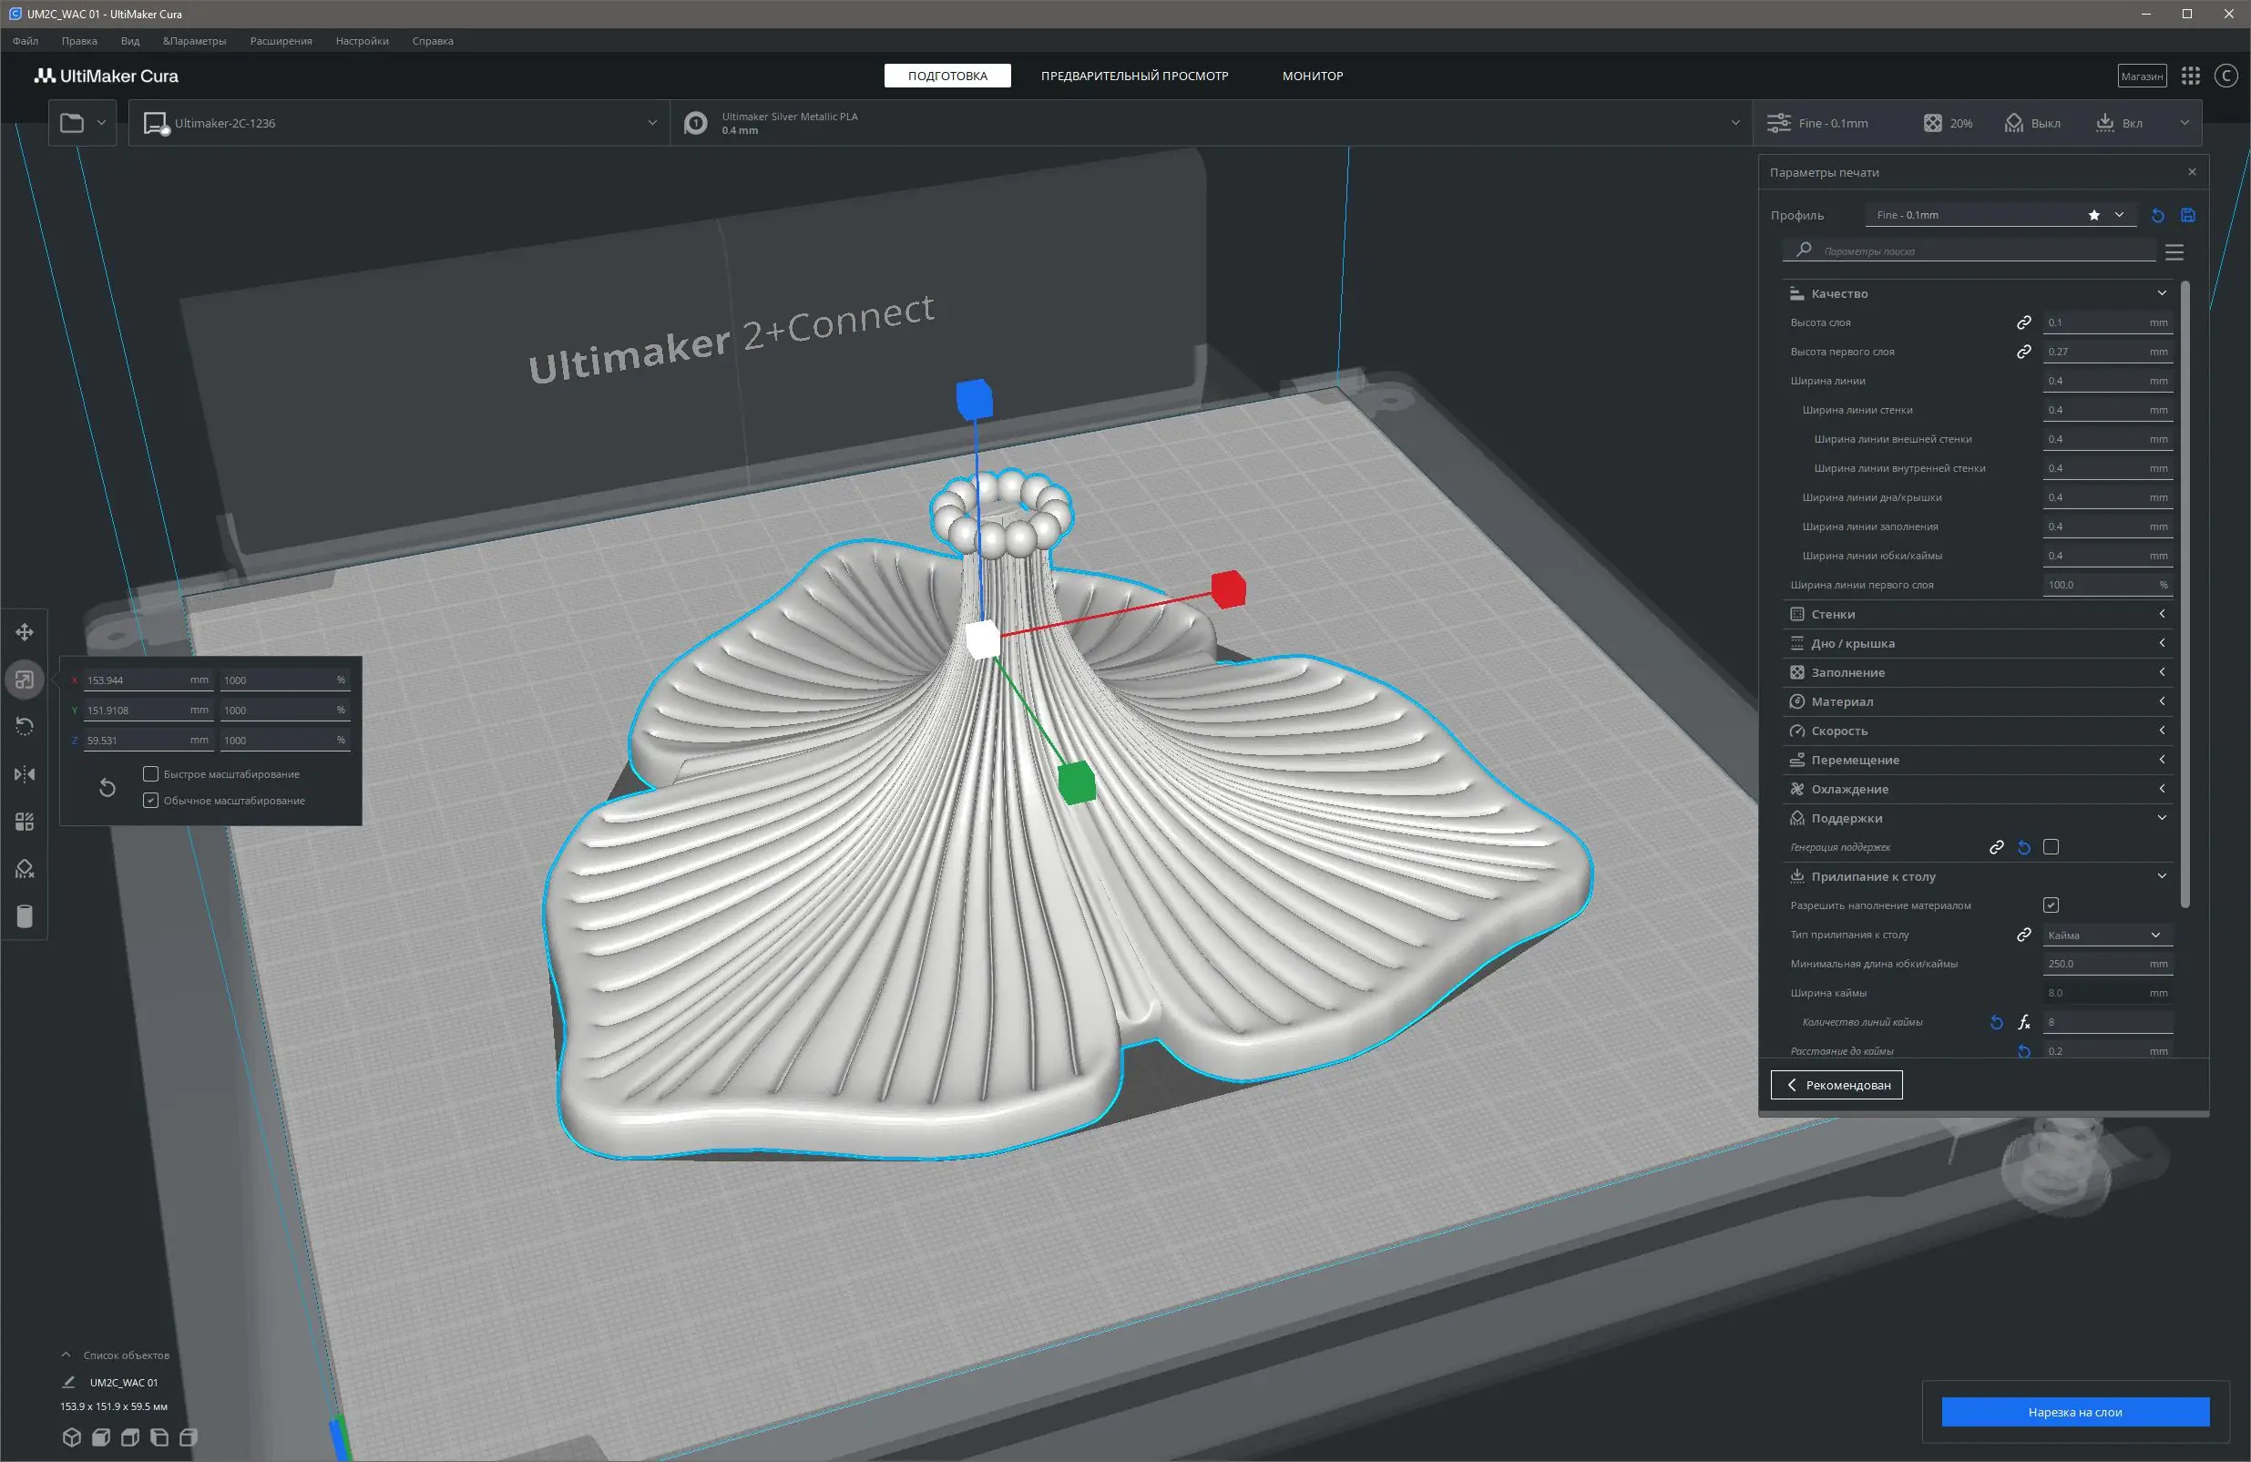
Task: Open the Тип прилипания к столу dropdown
Action: [2105, 935]
